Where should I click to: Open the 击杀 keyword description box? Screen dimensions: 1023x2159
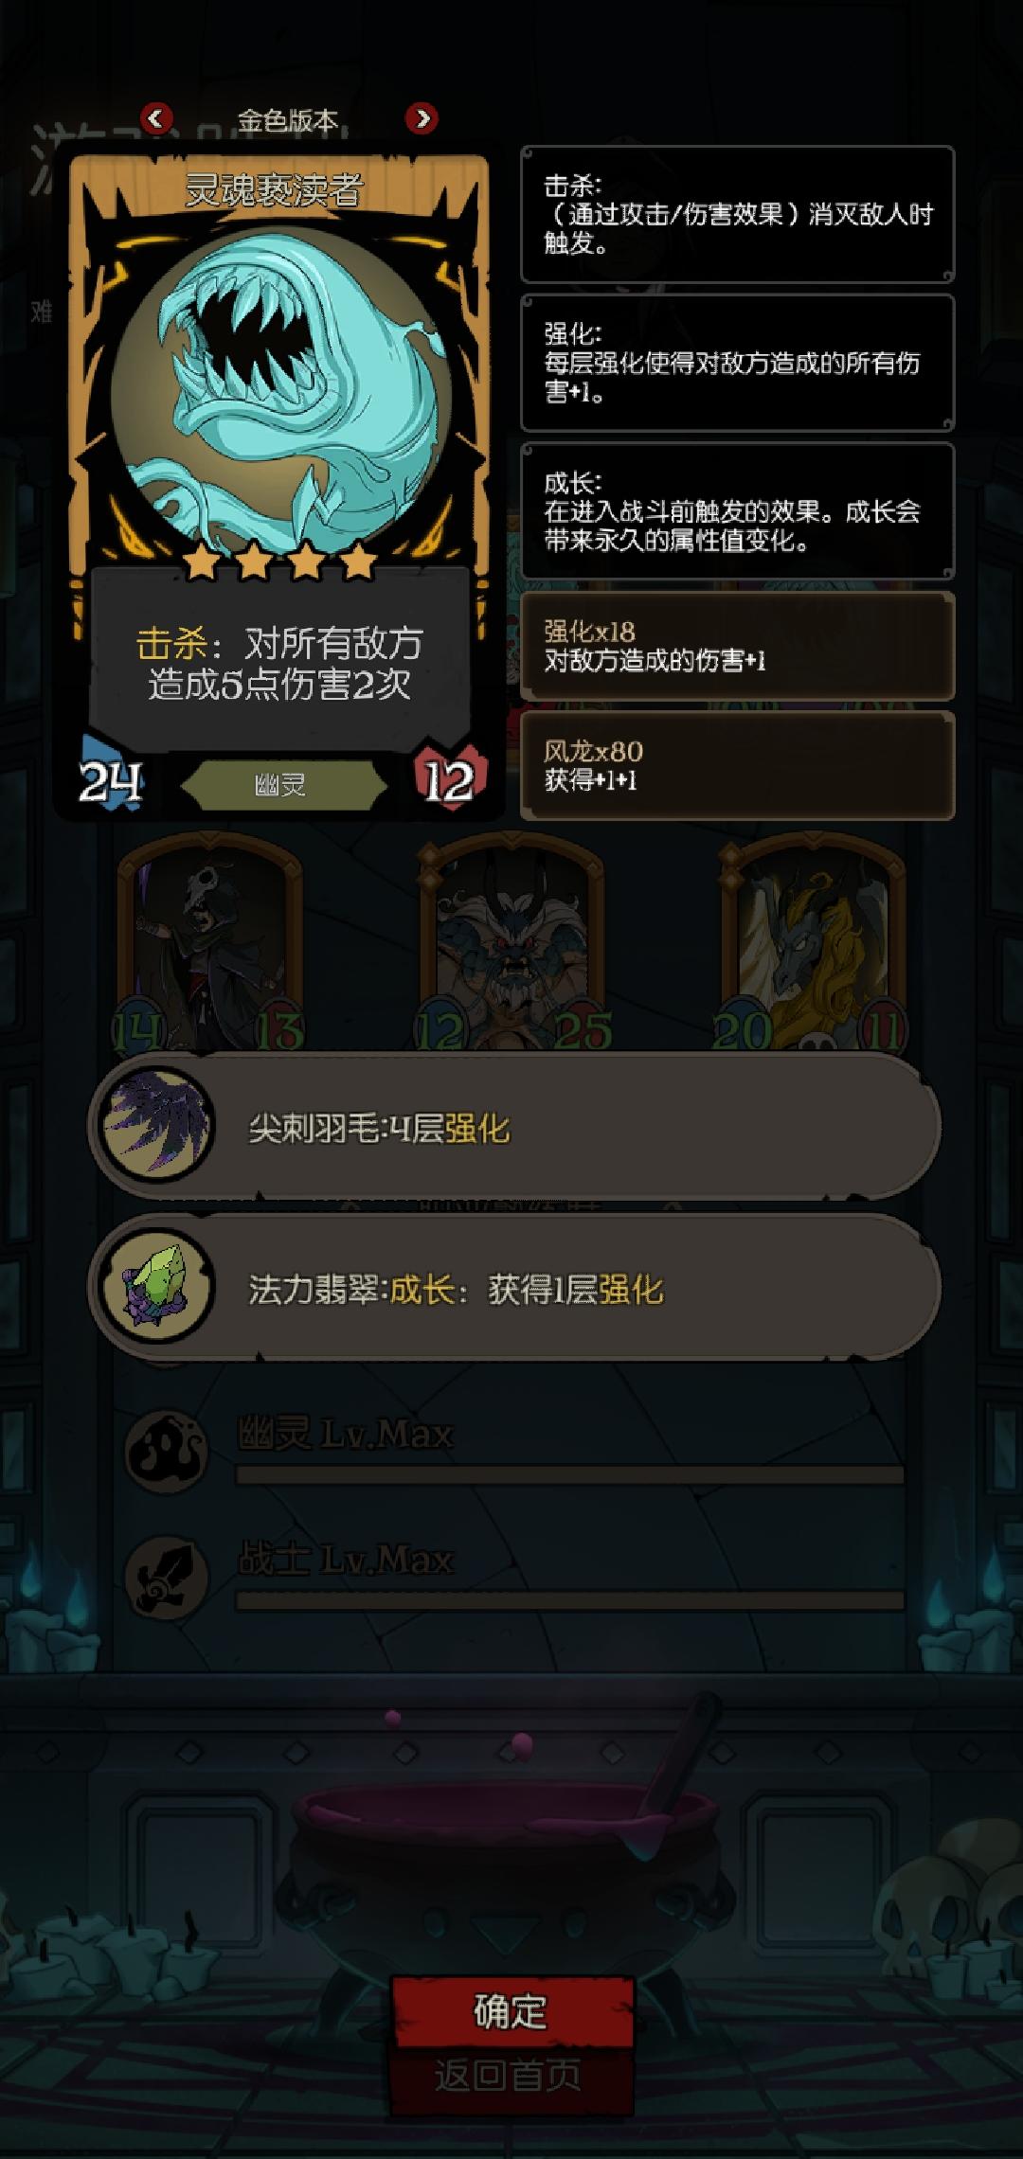point(738,214)
